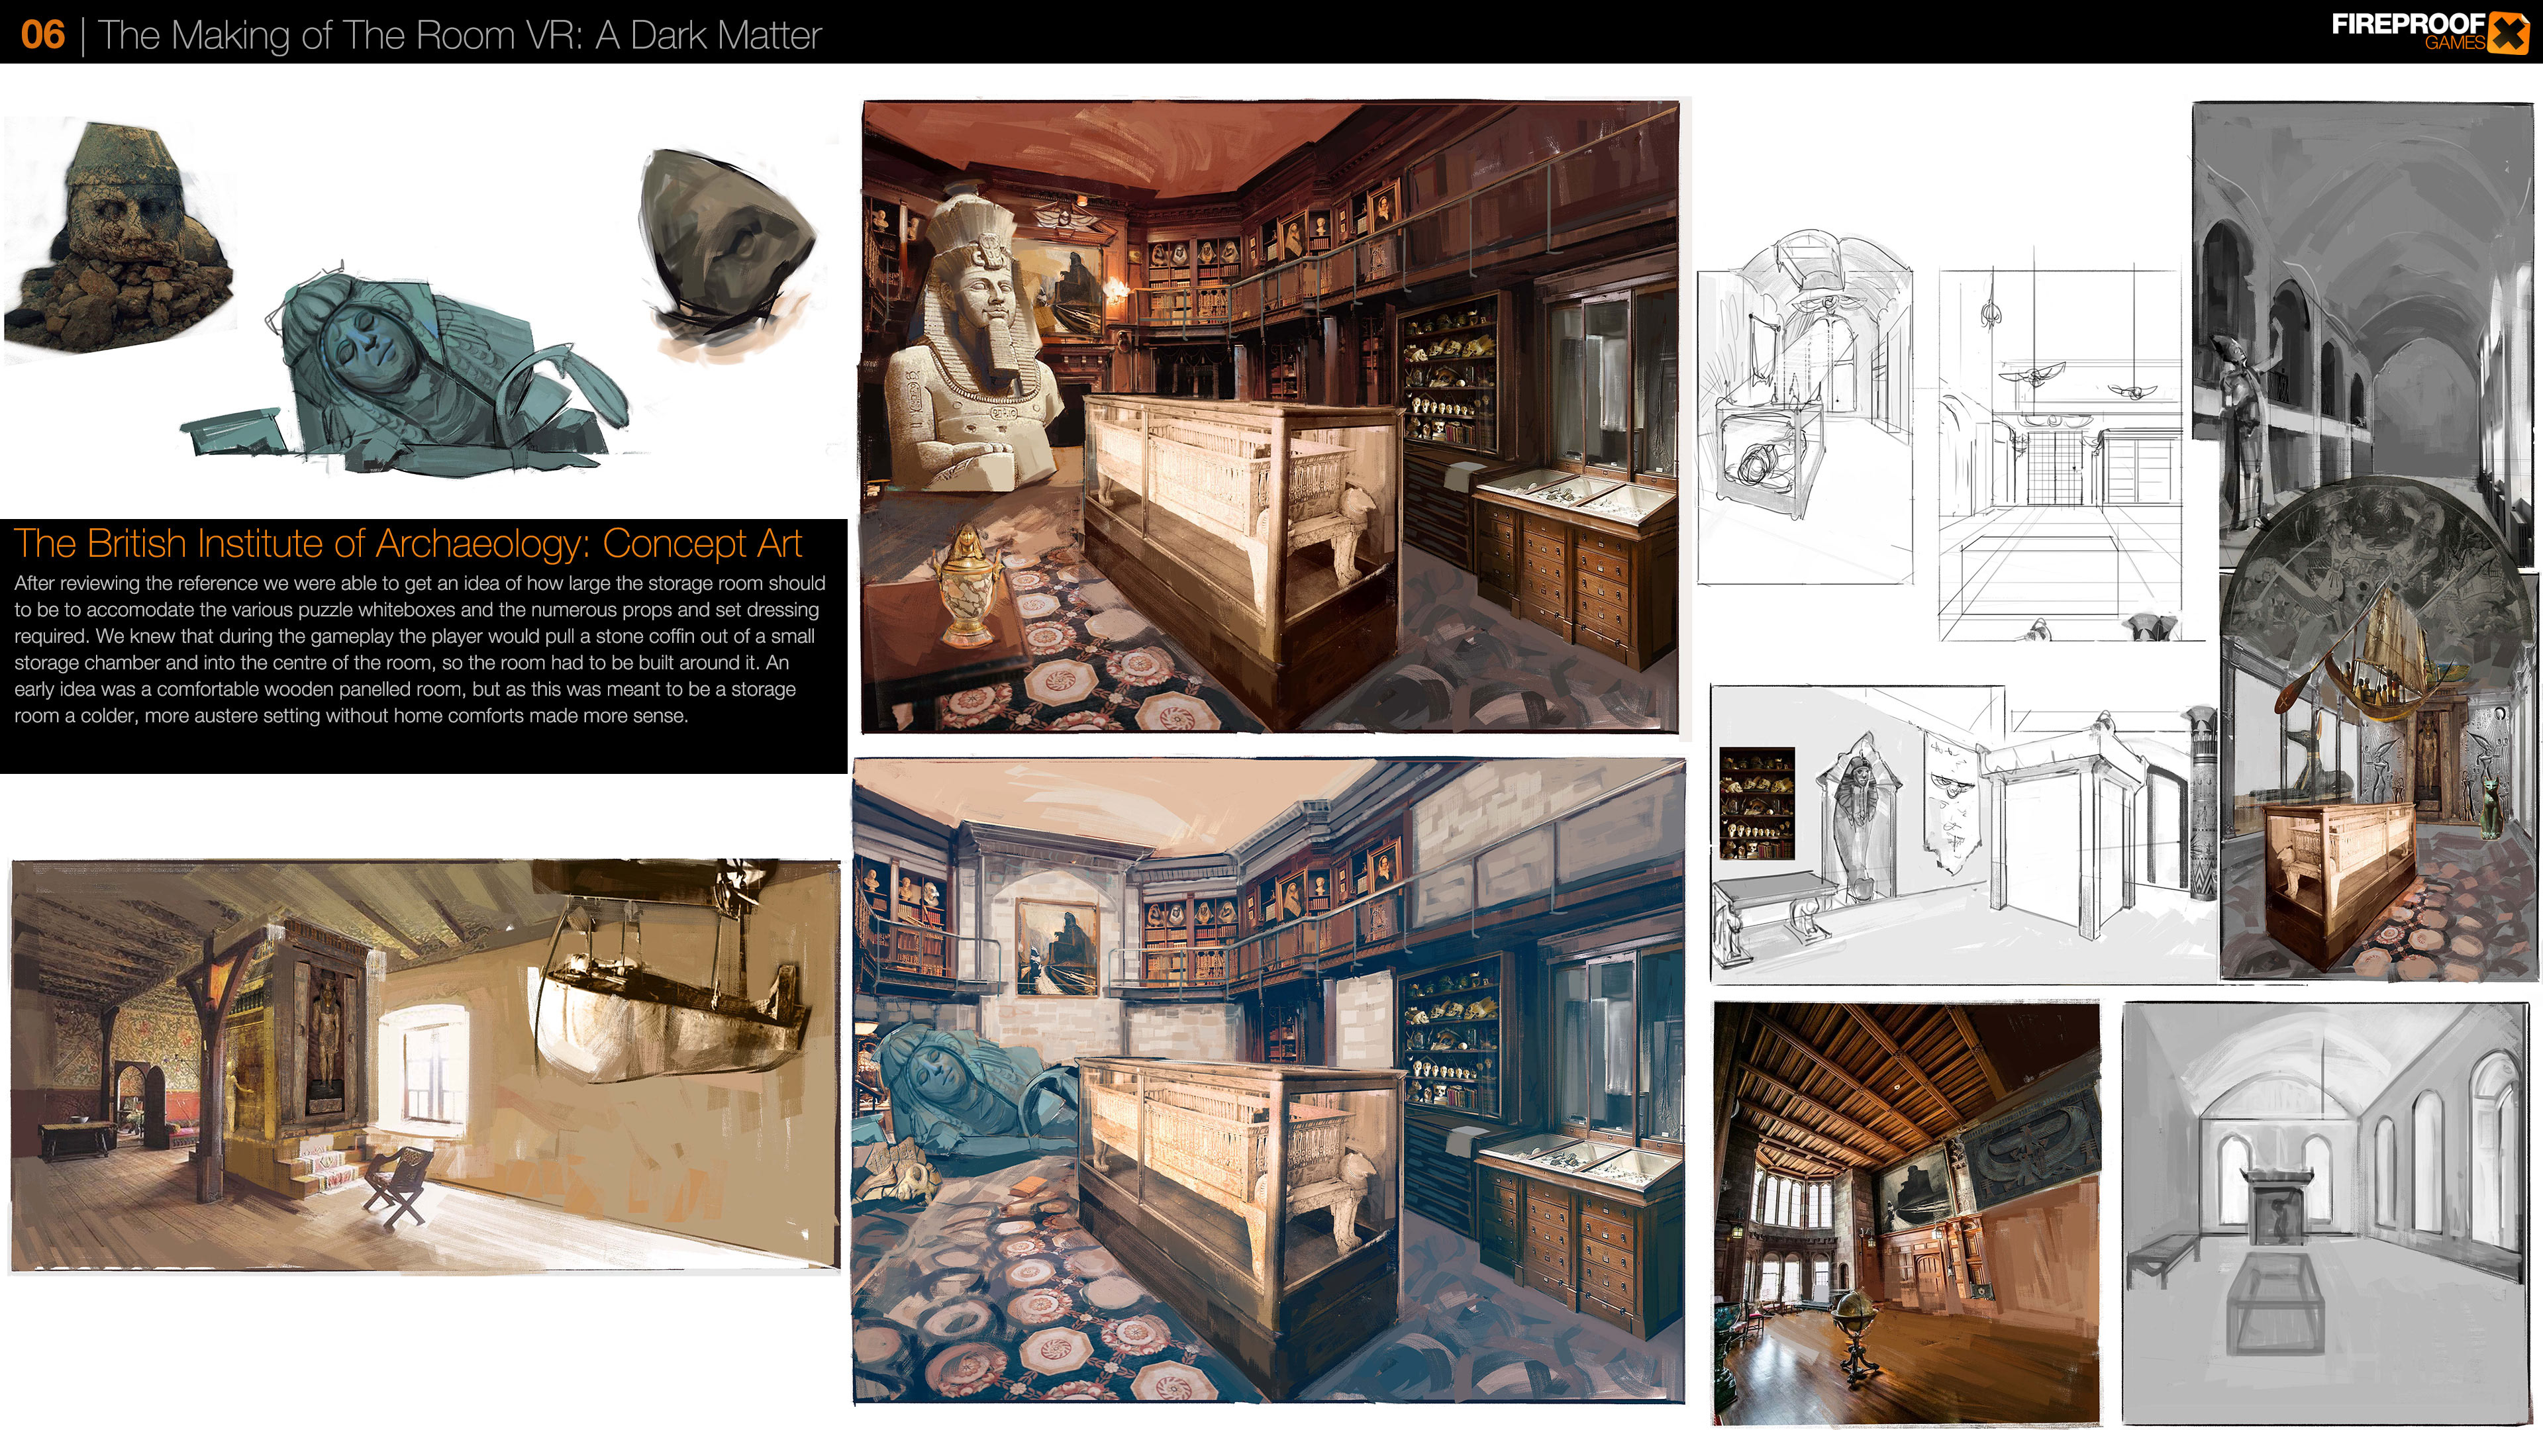Open the wooden ceiling hall photo with globe
The height and width of the screenshot is (1430, 2543).
(1907, 1213)
